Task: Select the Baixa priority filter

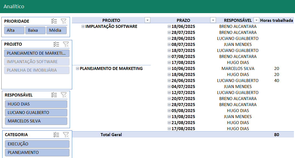Action: tap(35, 30)
